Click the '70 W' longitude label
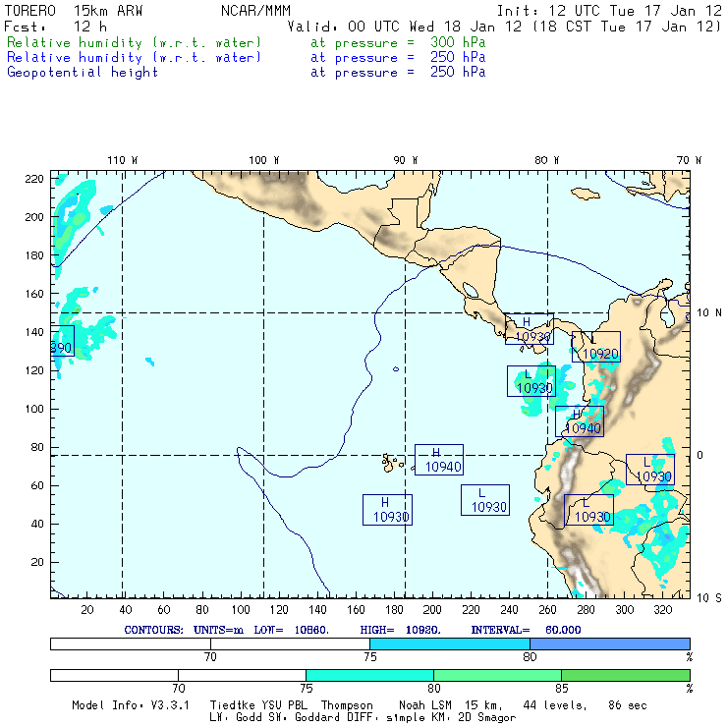Screen dimensions: 727x727 tap(689, 160)
